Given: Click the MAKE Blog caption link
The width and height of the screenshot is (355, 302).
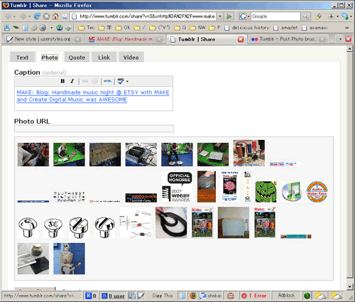Looking at the screenshot, I should tap(93, 96).
